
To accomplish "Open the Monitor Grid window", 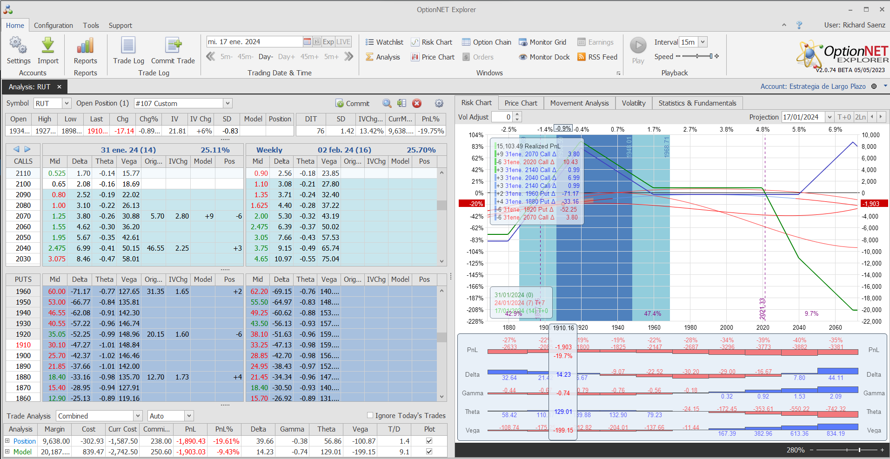I will coord(542,42).
